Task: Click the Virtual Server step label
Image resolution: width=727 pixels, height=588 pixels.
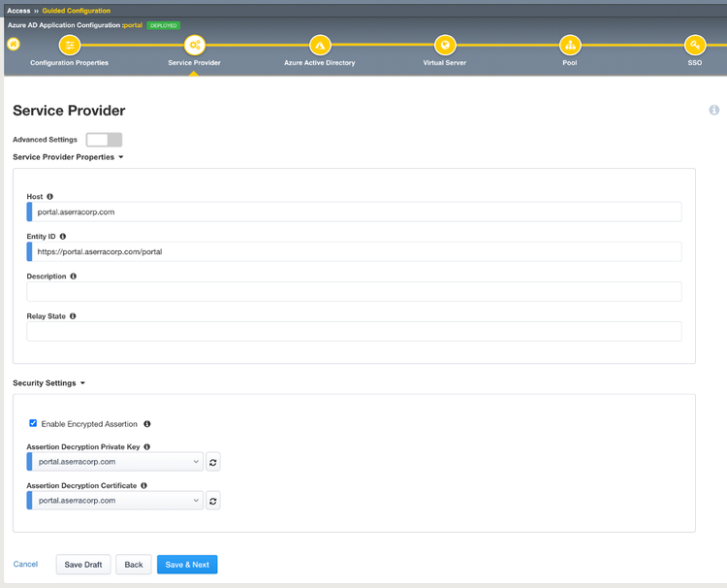Action: [x=445, y=63]
